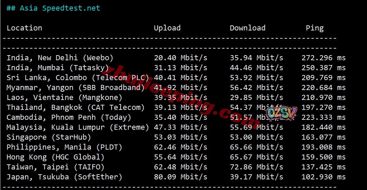Click Malaysia, Kuala Lumpur (Extreme) location

(78, 127)
